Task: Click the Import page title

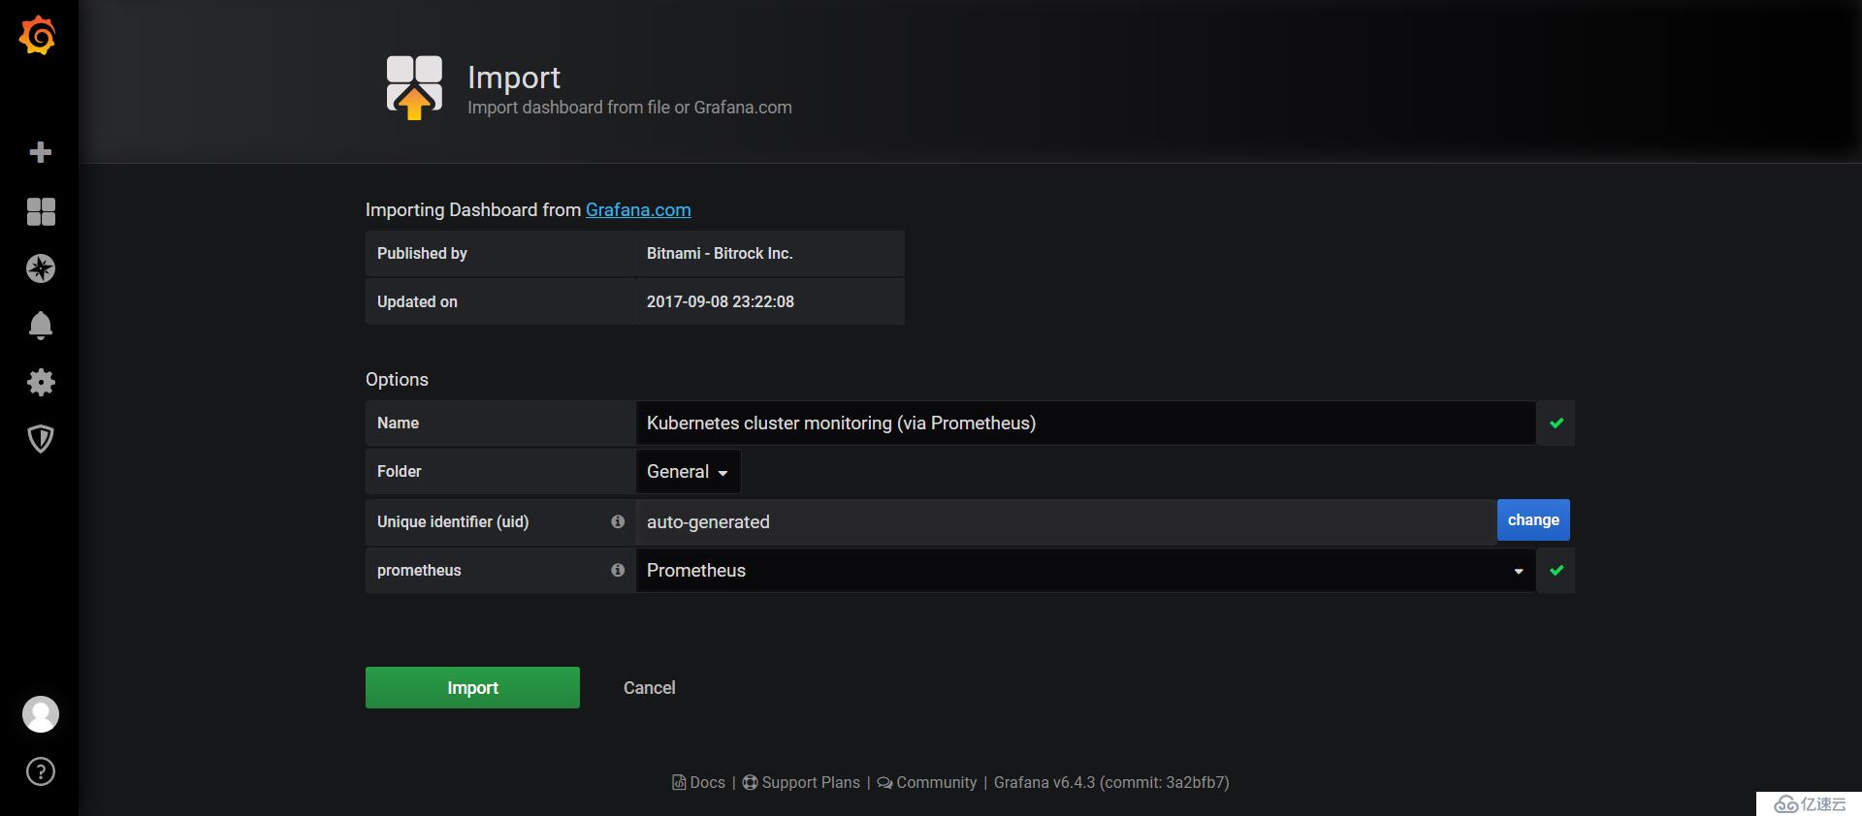Action: pyautogui.click(x=514, y=78)
